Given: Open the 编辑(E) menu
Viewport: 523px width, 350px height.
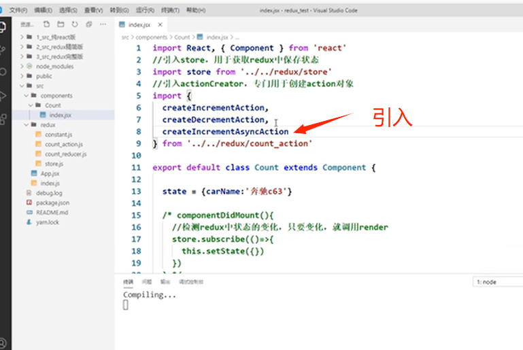Looking at the screenshot, I should pos(43,10).
